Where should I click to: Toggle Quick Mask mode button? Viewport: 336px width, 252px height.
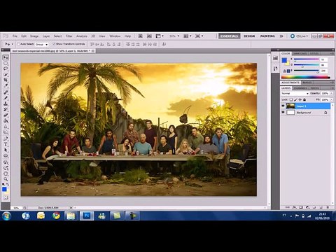tap(6, 198)
